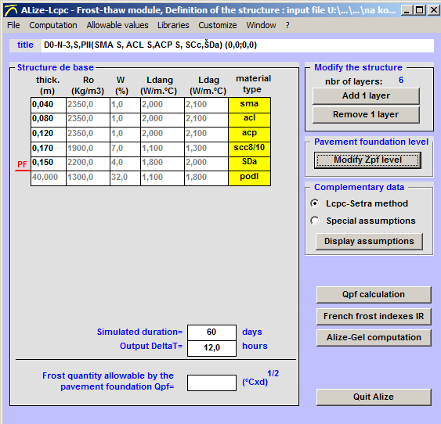Click the Ldang cell 1,800
This screenshot has height=424, width=441.
point(162,163)
